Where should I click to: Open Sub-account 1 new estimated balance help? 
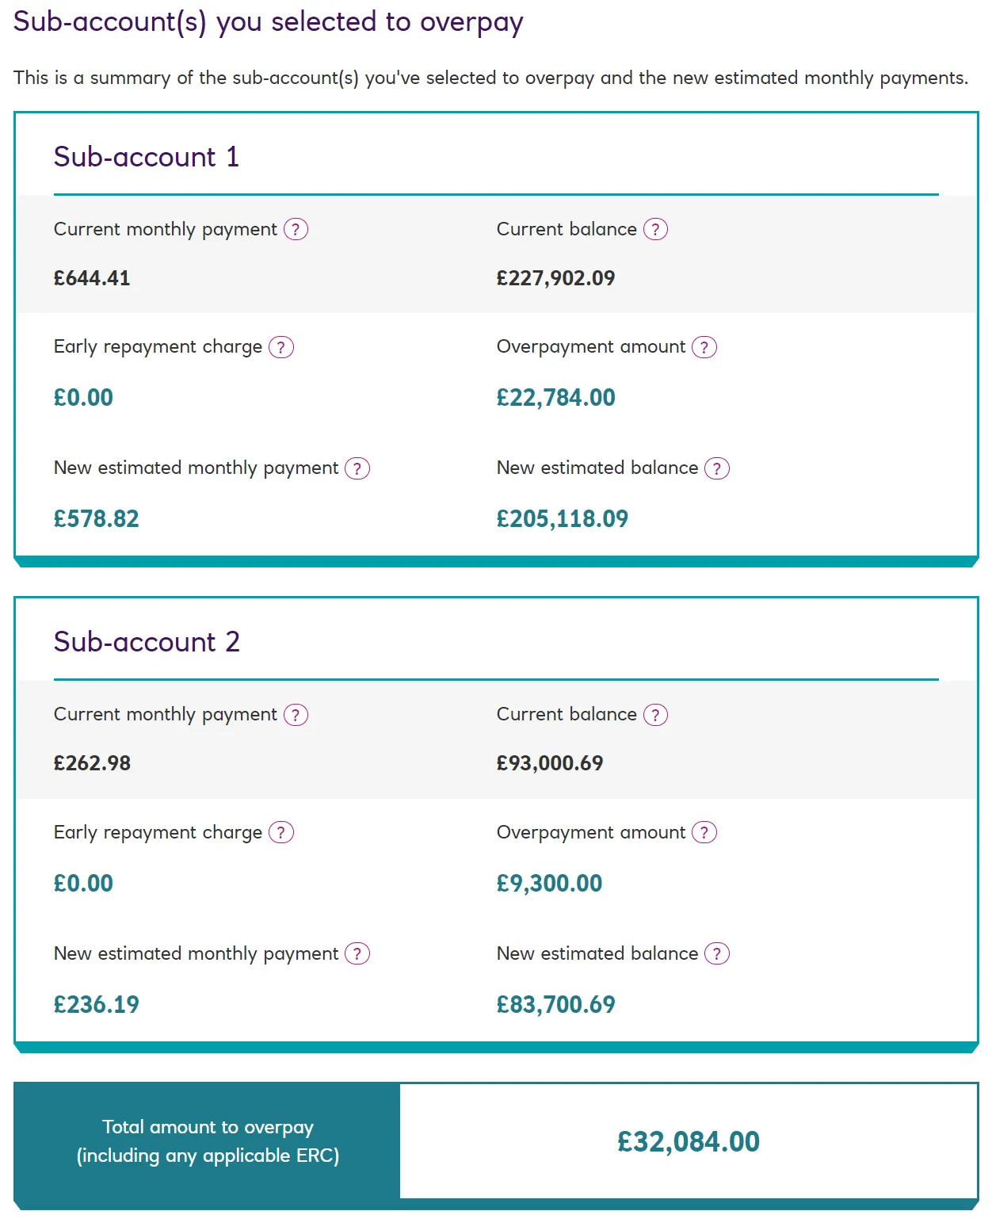pos(717,468)
